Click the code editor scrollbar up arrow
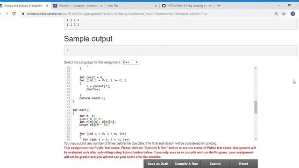The height and width of the screenshot is (168, 299). [x=256, y=68]
